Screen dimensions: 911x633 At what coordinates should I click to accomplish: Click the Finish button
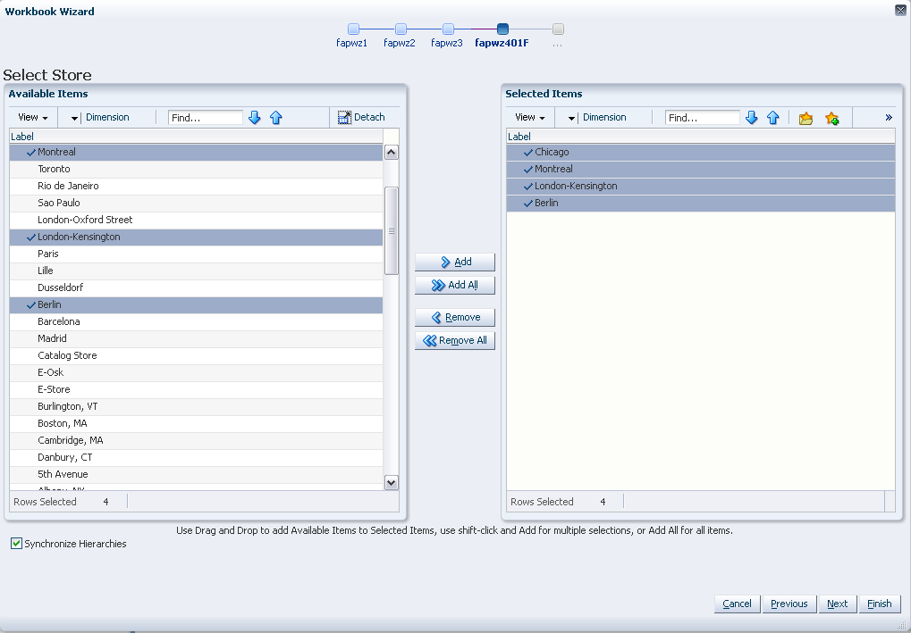point(880,604)
